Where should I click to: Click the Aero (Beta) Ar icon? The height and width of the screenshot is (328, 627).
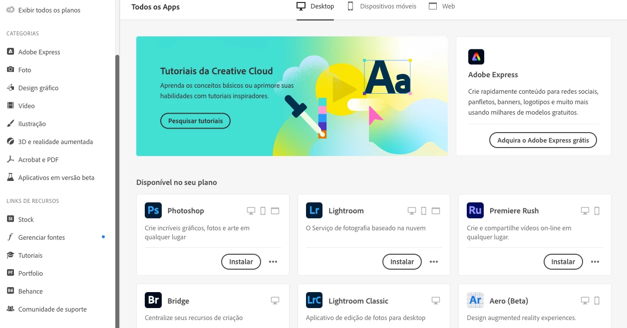[x=475, y=301]
